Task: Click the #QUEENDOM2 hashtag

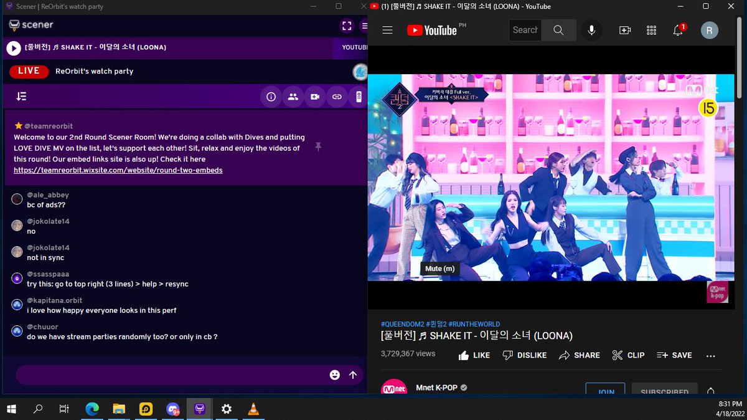Action: (402, 324)
